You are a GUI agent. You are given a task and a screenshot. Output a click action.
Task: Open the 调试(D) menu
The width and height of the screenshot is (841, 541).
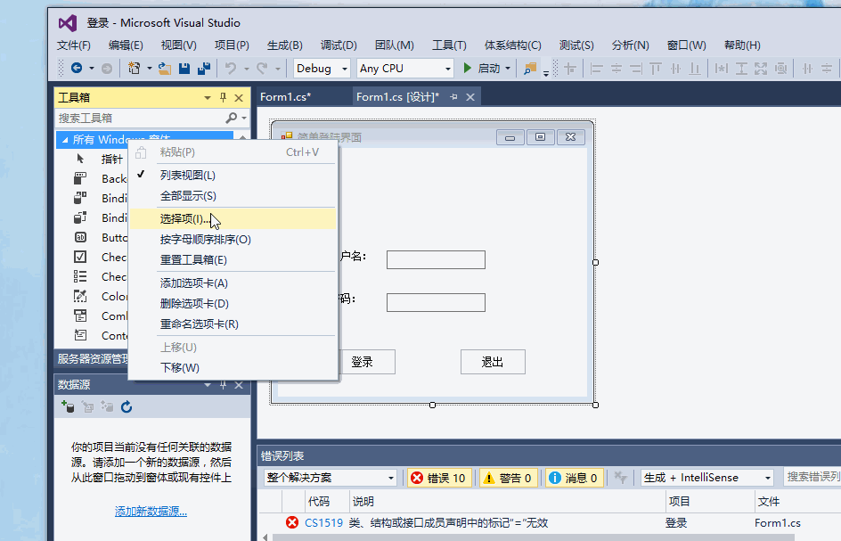coord(339,45)
